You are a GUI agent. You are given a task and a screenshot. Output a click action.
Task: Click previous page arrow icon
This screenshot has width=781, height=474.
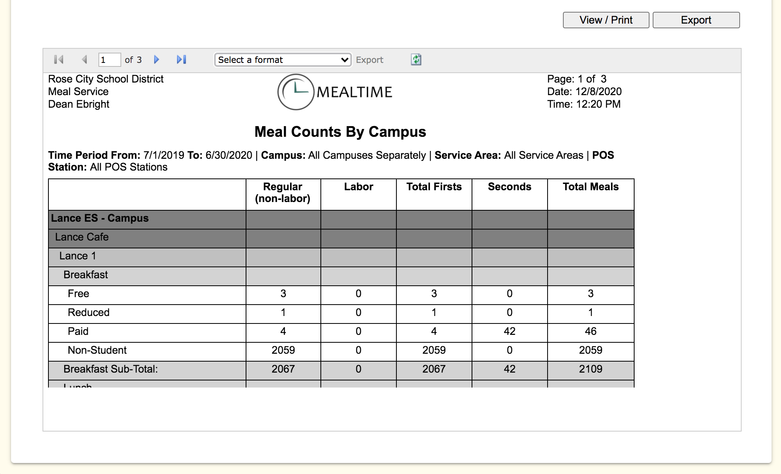[x=84, y=60]
